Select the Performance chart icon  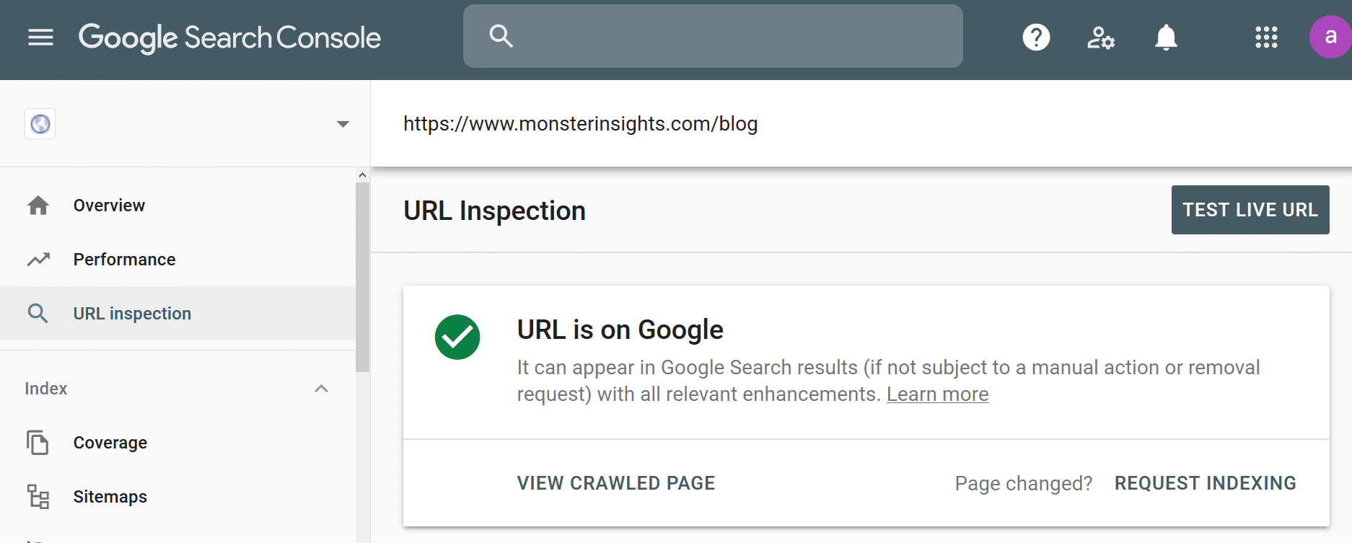pos(38,259)
